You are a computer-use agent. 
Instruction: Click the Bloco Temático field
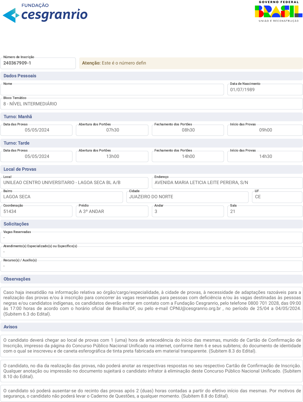[x=151, y=104]
